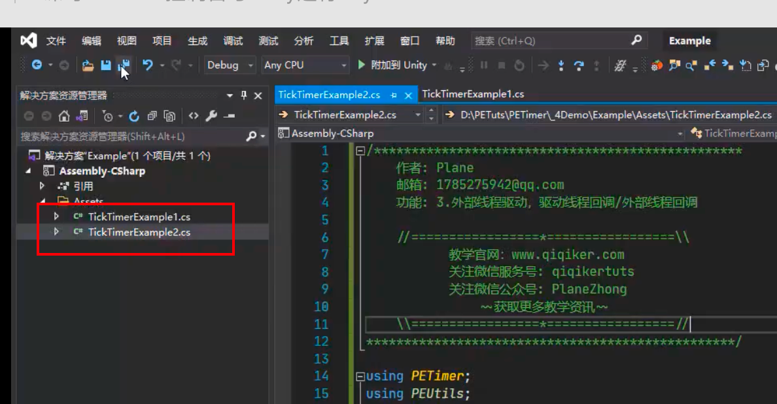Click the Example solution name button

click(x=689, y=41)
